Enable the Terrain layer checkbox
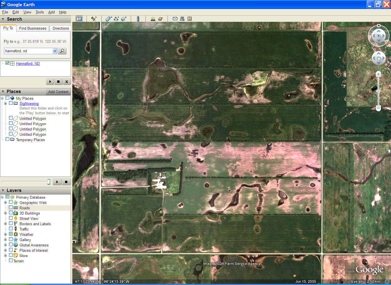This screenshot has width=391, height=285. 11,260
